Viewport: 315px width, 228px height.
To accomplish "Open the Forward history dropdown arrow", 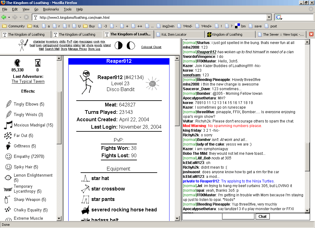I will (20, 17).
